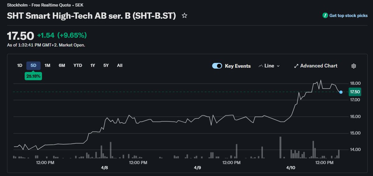Viewport: 373px width, 176px height.
Task: Switch chart to 1M range
Action: (47, 65)
